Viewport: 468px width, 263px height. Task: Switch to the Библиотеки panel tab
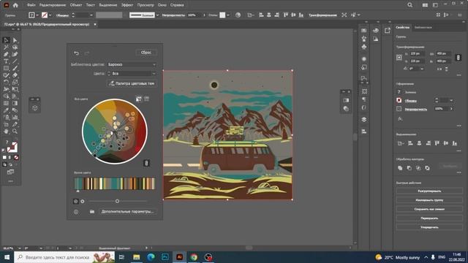[x=423, y=28]
